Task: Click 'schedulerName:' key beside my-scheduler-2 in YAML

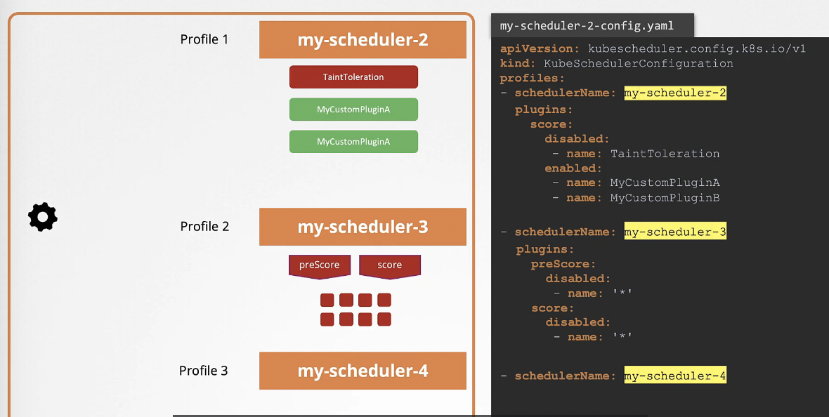Action: pos(565,93)
